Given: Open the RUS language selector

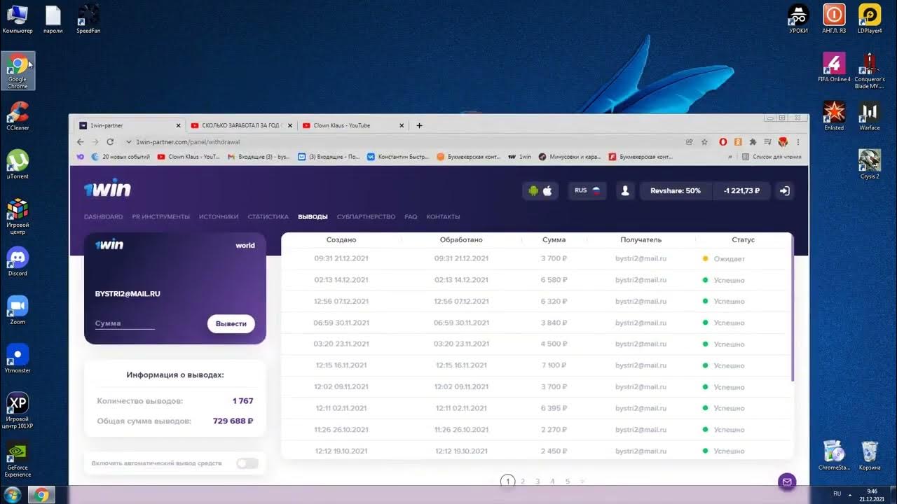Looking at the screenshot, I should point(587,190).
